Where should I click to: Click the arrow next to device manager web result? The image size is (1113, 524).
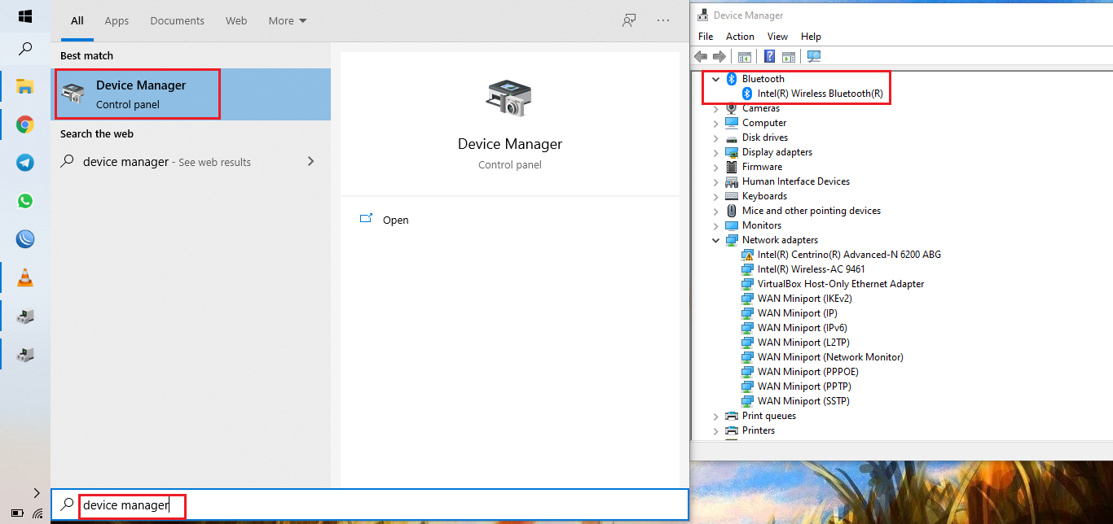coord(310,161)
